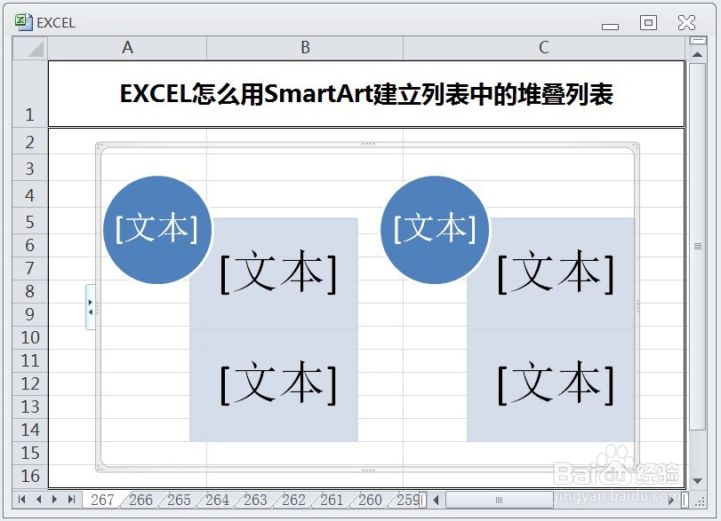The width and height of the screenshot is (721, 521).
Task: Select row 3 header
Action: [x=30, y=169]
